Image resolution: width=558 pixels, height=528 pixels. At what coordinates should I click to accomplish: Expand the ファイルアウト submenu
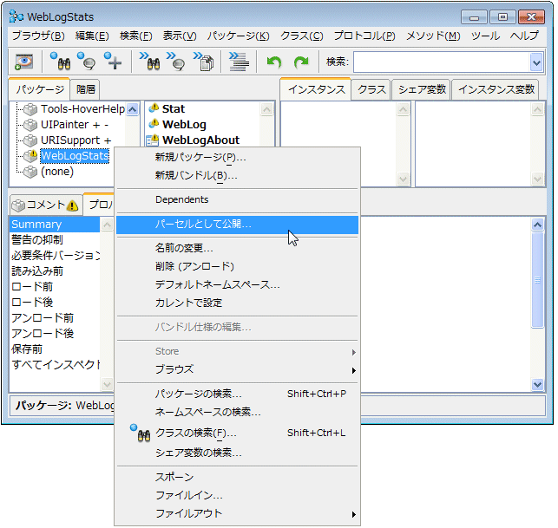coord(353,514)
